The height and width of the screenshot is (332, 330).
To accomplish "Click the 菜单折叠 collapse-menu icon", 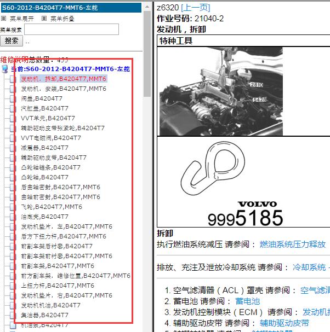I will (44, 19).
